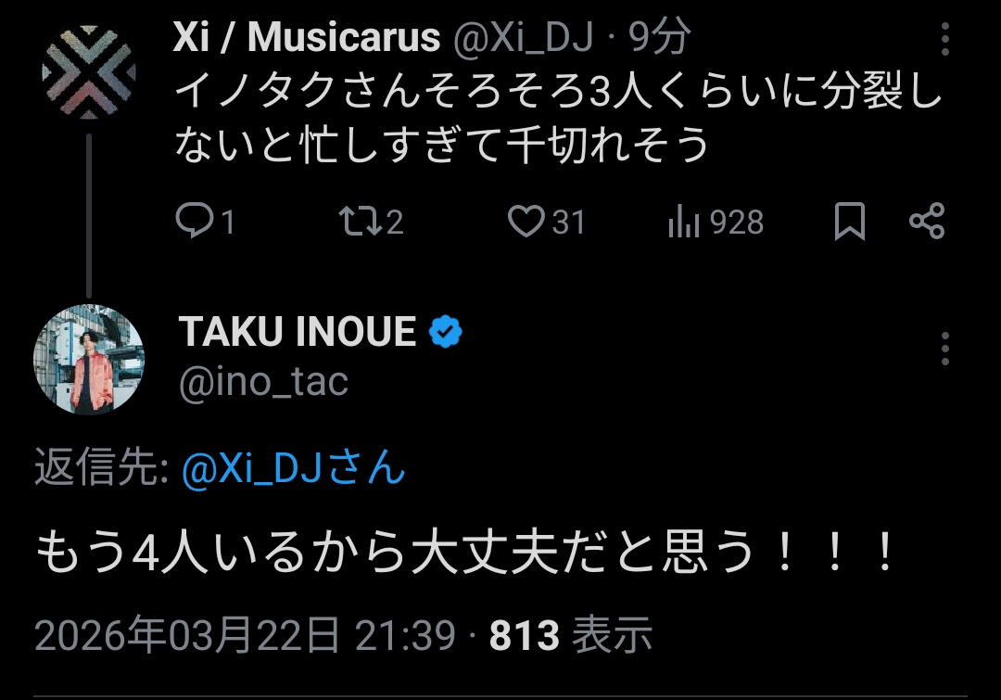Open more options for TAKU INOUE's reply
The image size is (1001, 700).
pos(945,349)
